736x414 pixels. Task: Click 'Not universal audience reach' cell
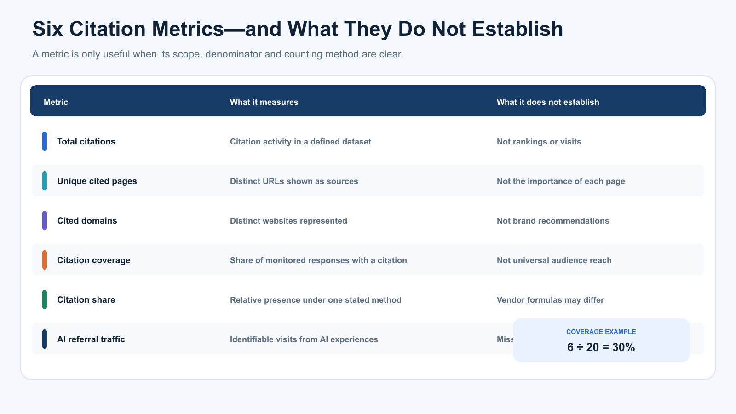[554, 260]
